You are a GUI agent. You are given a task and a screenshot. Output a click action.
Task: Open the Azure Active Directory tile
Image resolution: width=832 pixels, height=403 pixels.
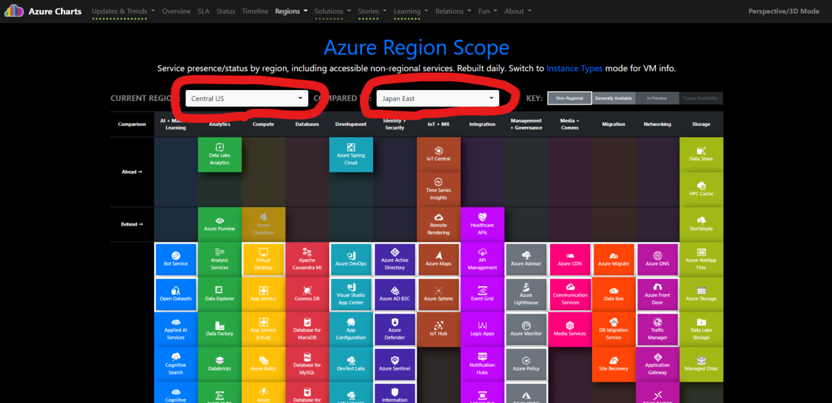click(395, 260)
